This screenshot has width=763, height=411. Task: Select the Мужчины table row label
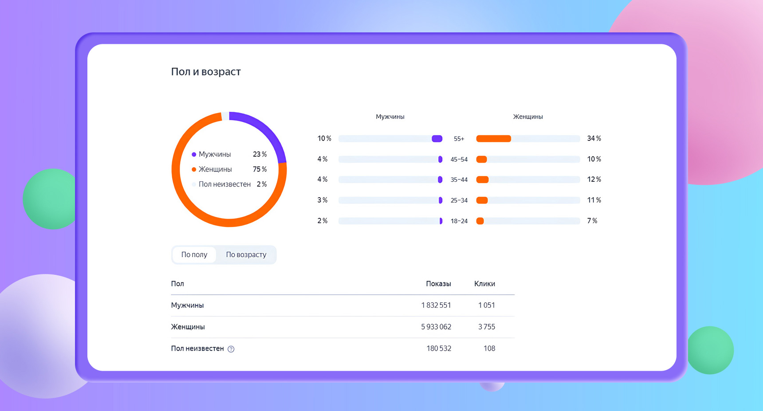click(187, 305)
